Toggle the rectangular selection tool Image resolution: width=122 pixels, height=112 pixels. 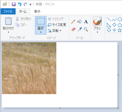41,21
